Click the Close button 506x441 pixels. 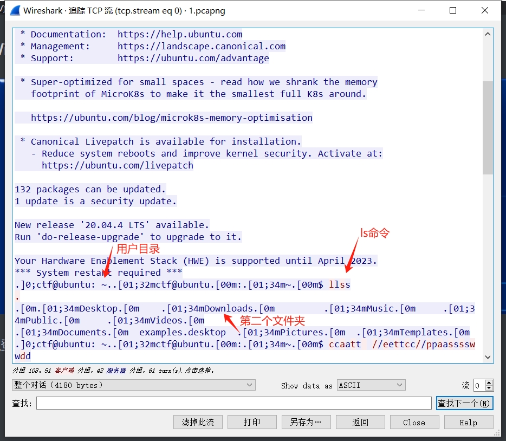414,422
